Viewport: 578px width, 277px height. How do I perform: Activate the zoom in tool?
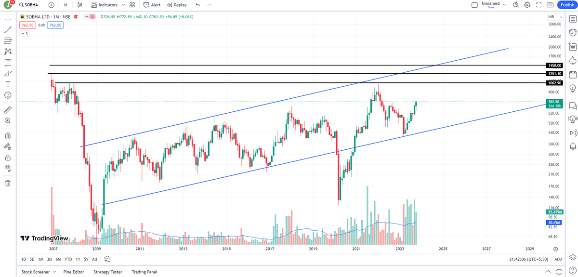[8, 121]
